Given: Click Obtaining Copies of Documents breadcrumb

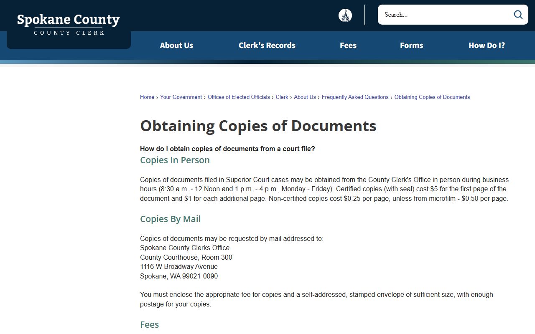Looking at the screenshot, I should click(432, 97).
